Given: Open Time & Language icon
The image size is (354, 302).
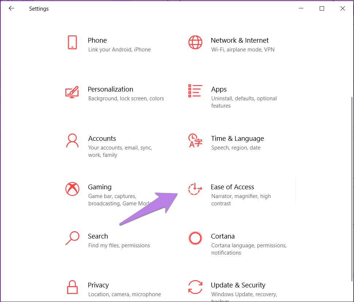Looking at the screenshot, I should pos(195,140).
